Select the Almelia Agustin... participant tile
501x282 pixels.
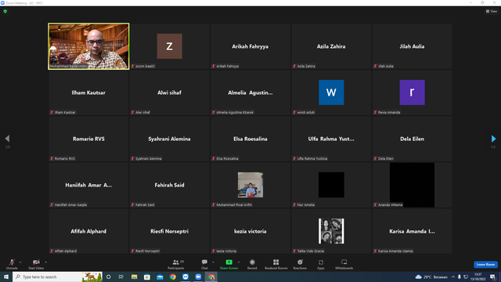click(250, 92)
